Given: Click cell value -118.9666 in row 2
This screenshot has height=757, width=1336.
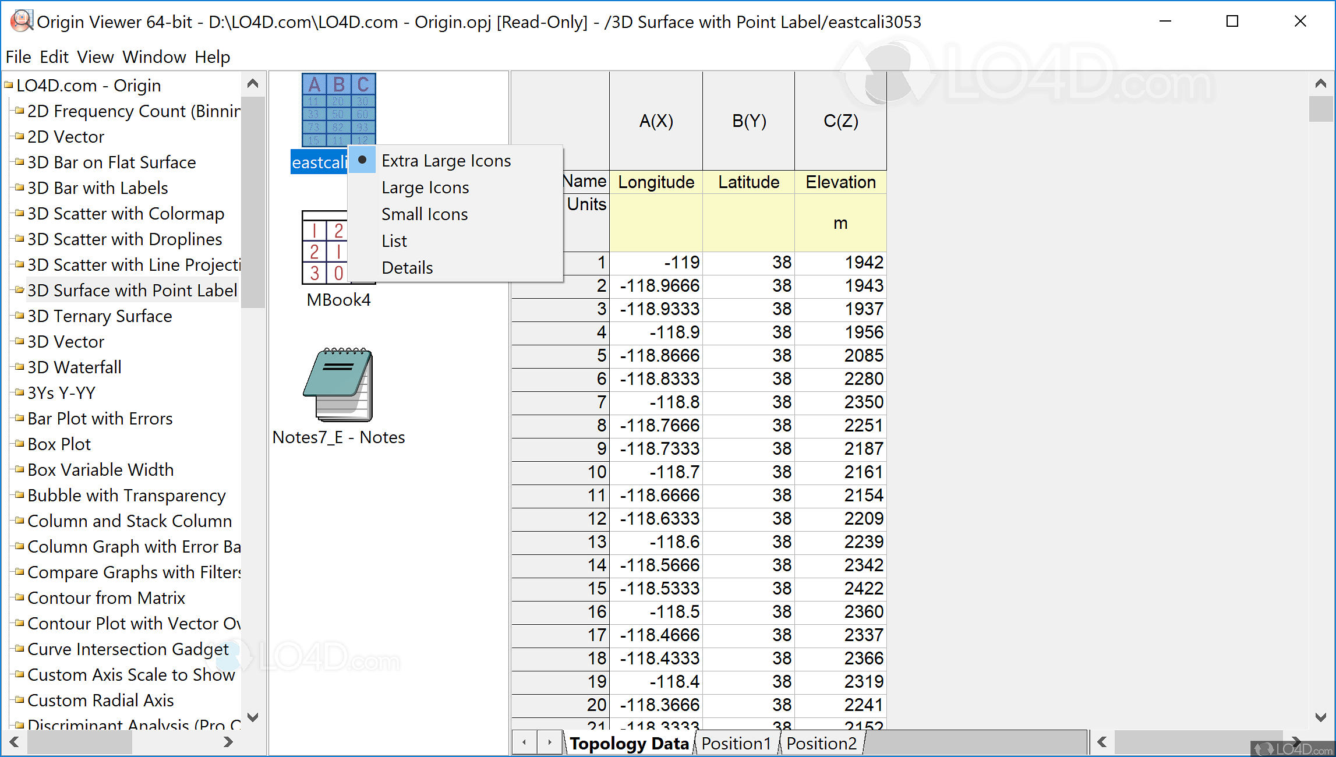Looking at the screenshot, I should pos(656,286).
